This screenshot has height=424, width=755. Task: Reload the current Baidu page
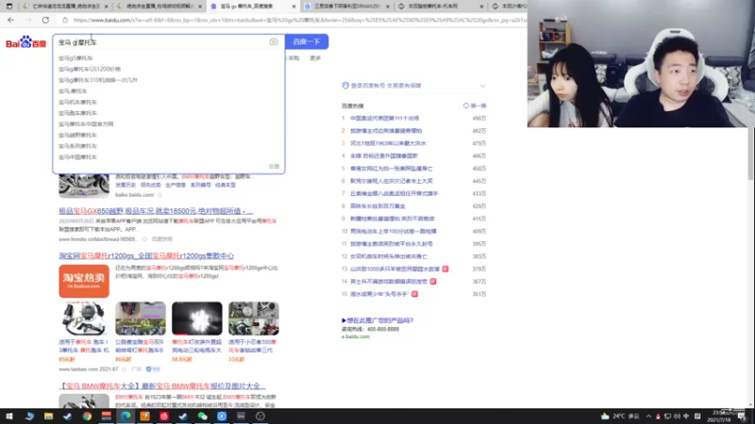point(45,20)
